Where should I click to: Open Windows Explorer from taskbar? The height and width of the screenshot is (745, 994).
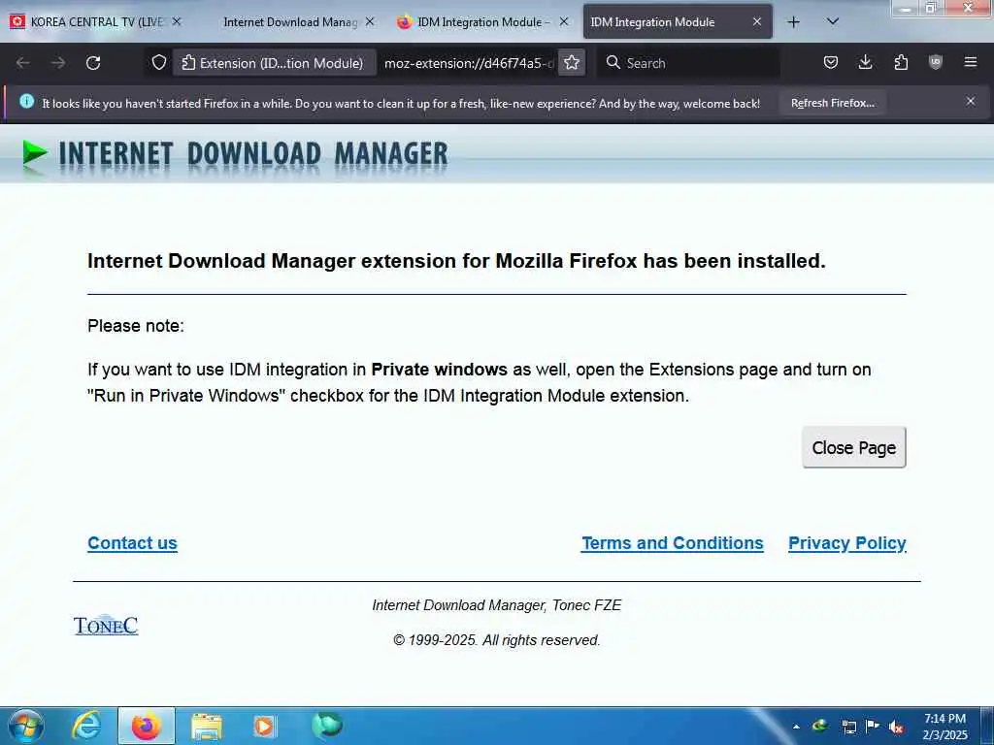207,726
